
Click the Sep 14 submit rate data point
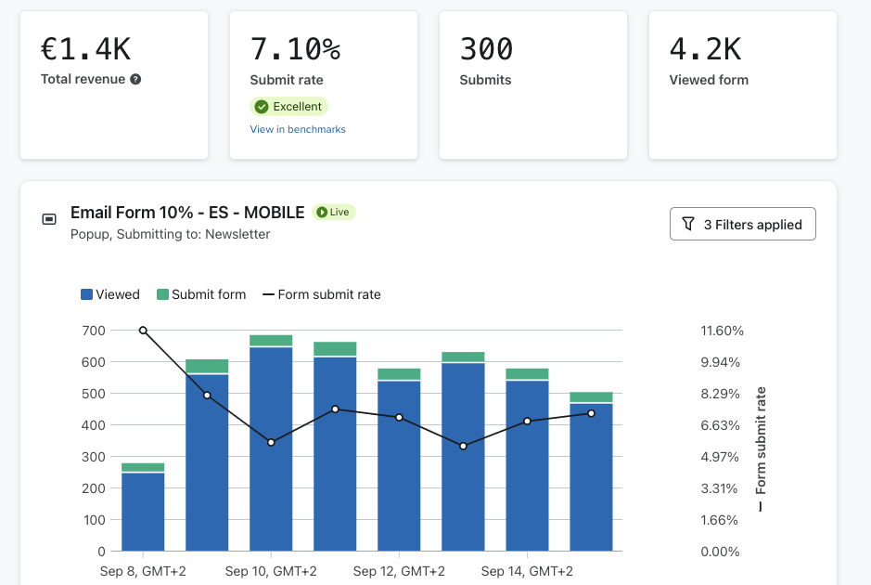[x=527, y=422]
